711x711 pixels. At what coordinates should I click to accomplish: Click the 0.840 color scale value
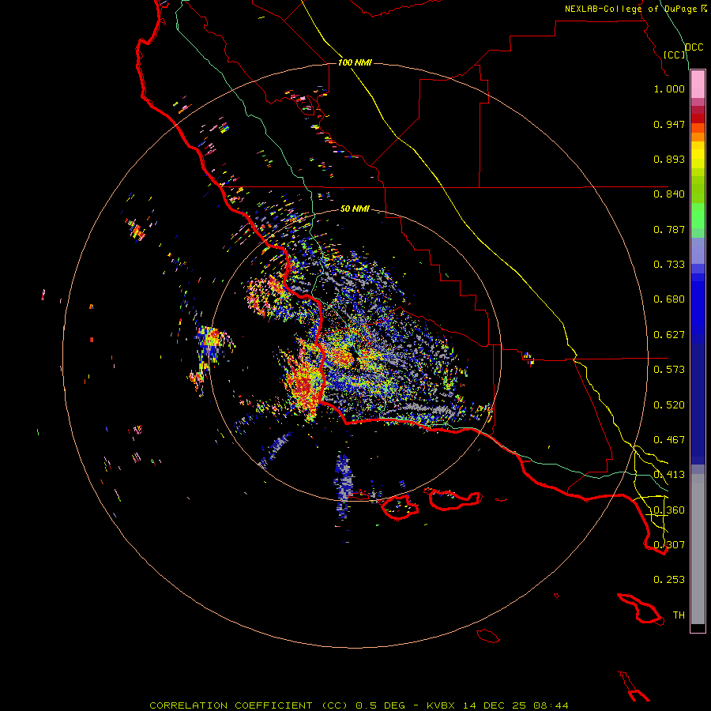tap(669, 194)
